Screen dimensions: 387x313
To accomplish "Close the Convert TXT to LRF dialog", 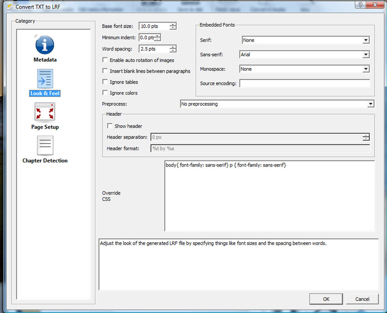I will point(375,5).
